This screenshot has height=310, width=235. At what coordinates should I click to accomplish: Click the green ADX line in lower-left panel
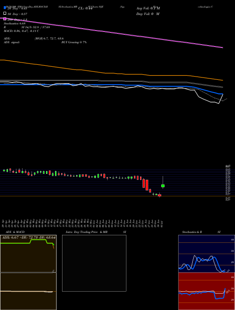[x=27, y=242]
